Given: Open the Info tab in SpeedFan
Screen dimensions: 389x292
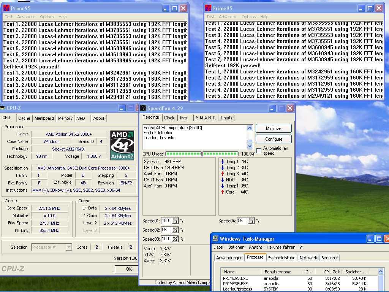Looking at the screenshot, I should point(183,118).
